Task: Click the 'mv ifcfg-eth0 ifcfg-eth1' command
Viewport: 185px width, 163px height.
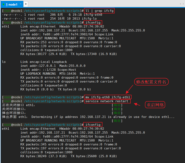Action: pos(108,97)
